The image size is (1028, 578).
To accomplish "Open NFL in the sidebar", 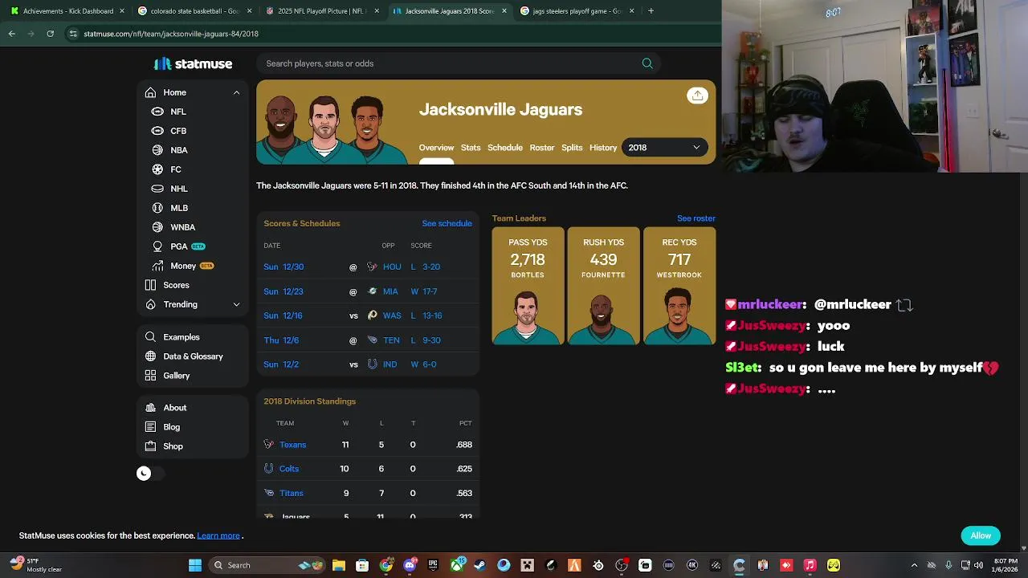I will pyautogui.click(x=178, y=112).
